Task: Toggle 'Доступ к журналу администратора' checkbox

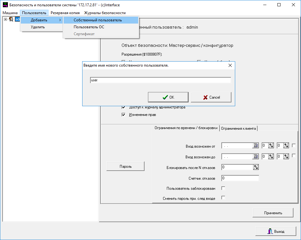Action: pos(123,107)
